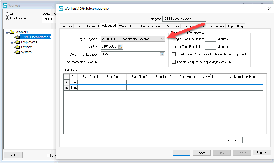Viewport: 274px width, 163px height.
Task: Click the Employees folder icon
Action: pyautogui.click(x=17, y=42)
